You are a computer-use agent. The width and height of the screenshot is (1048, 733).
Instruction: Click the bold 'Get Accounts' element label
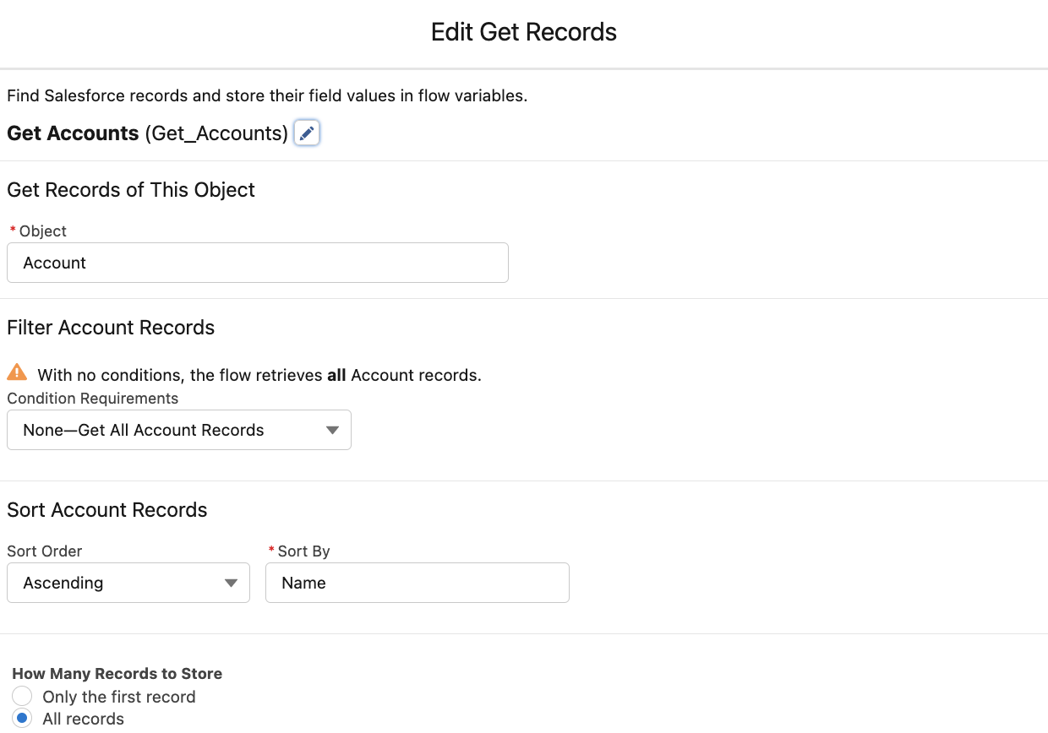coord(73,133)
